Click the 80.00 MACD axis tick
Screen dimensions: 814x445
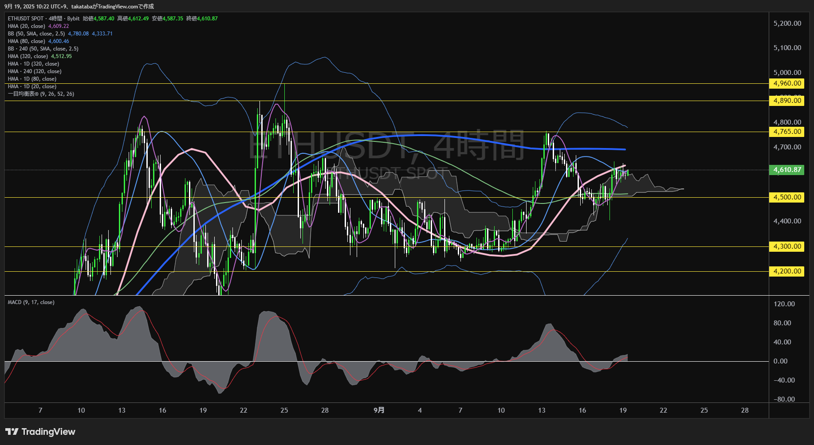(783, 323)
